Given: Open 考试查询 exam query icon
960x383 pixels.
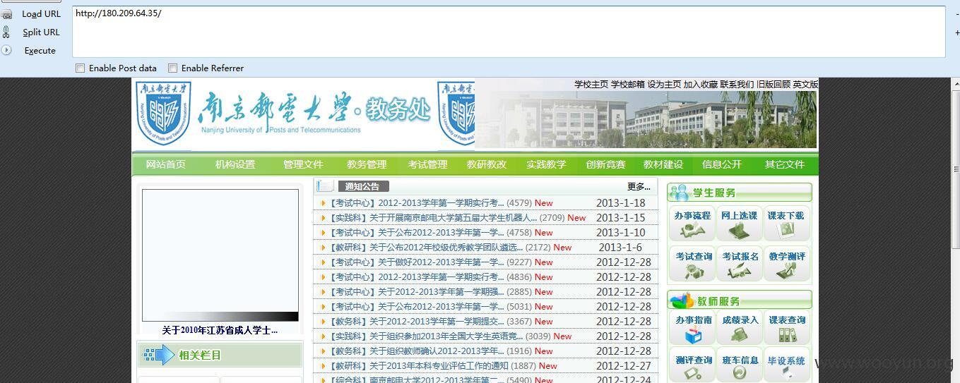Looking at the screenshot, I should (x=692, y=265).
